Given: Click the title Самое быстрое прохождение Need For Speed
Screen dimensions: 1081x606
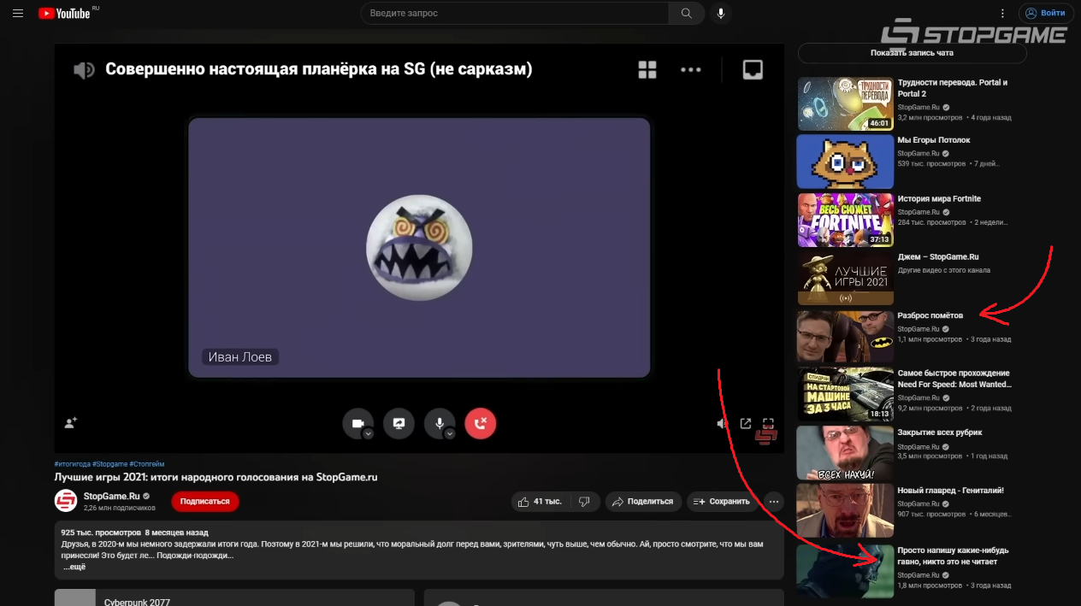Looking at the screenshot, I should tap(954, 379).
